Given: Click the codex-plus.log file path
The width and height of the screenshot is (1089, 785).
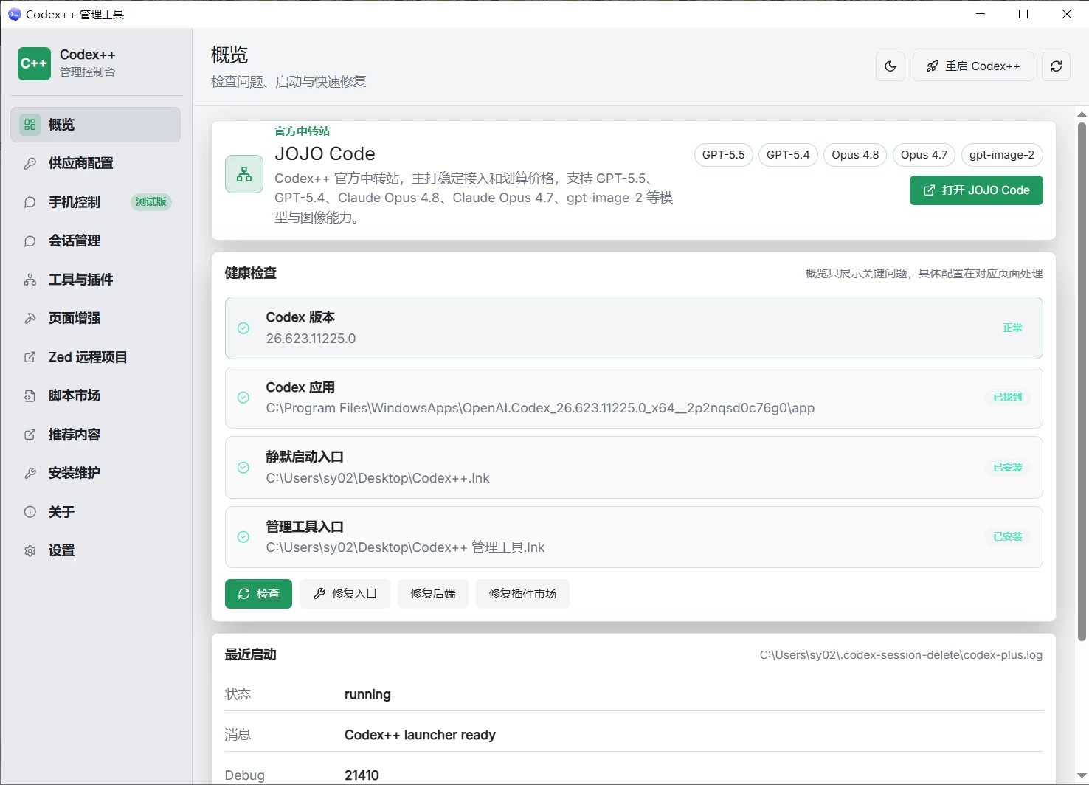Looking at the screenshot, I should [901, 655].
